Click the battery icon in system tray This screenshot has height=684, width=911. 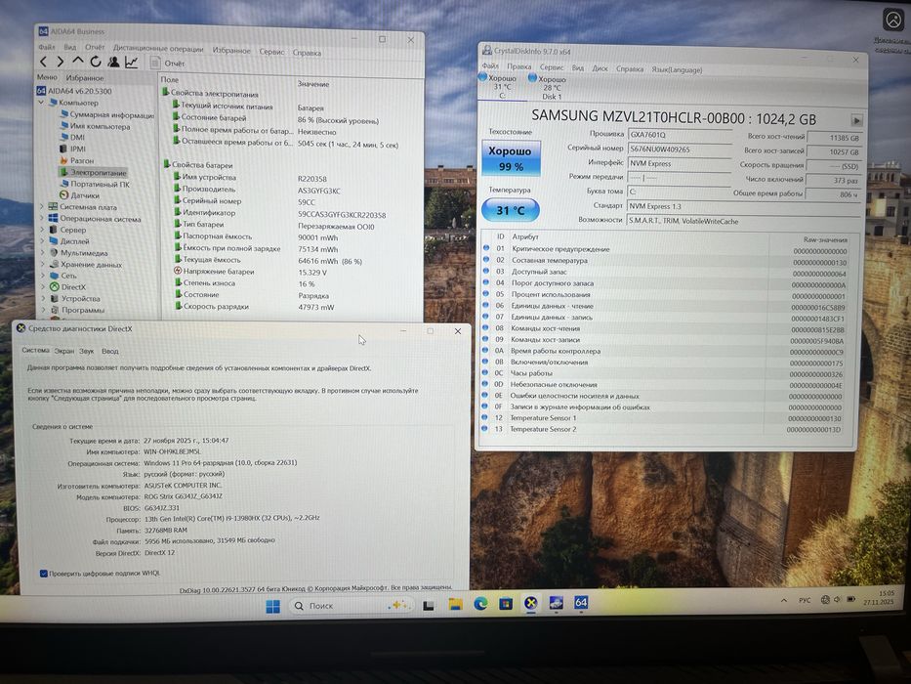pos(851,599)
